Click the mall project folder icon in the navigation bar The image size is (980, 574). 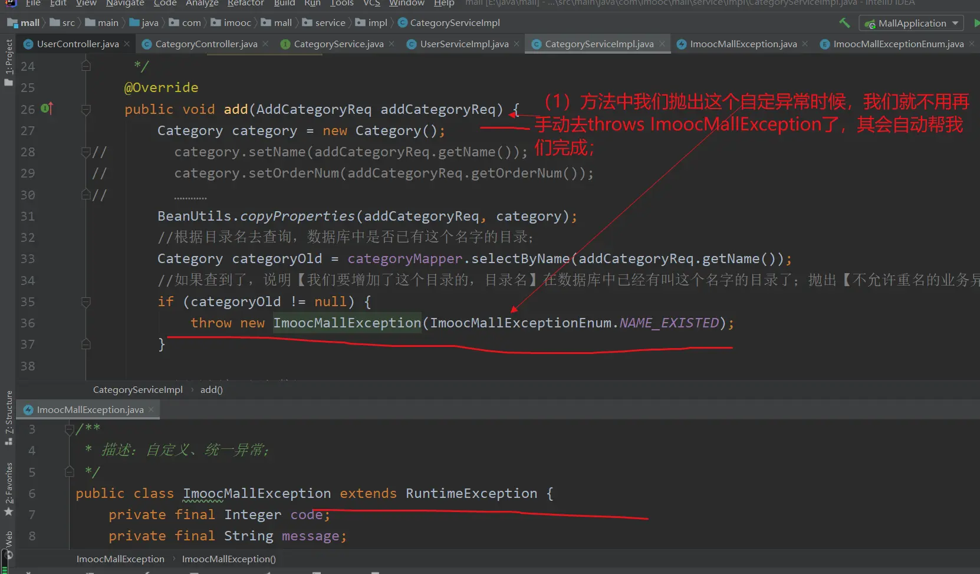coord(12,23)
